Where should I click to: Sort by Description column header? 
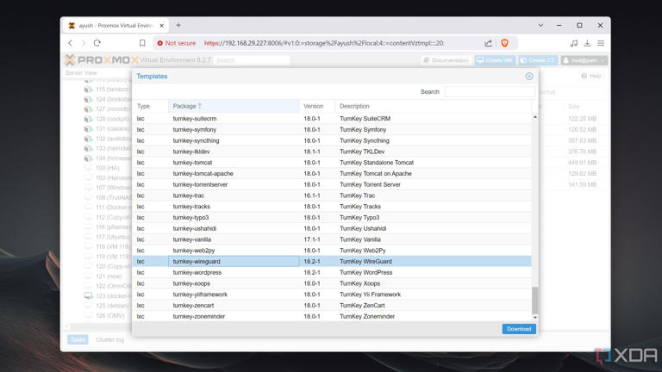click(x=434, y=106)
